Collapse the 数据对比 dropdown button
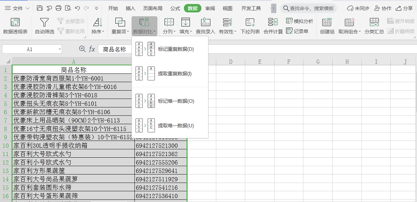This screenshot has width=417, height=202. point(145,26)
